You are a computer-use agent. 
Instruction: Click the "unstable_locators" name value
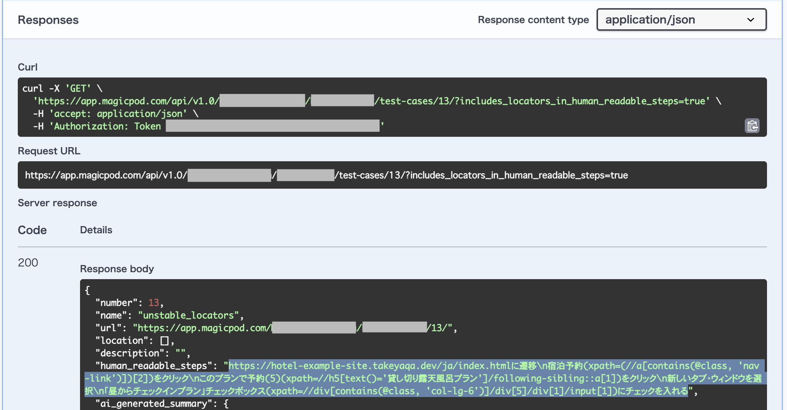[188, 315]
